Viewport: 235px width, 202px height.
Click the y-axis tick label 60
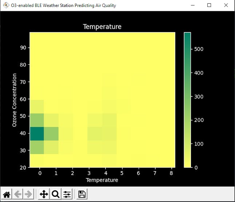point(23,99)
